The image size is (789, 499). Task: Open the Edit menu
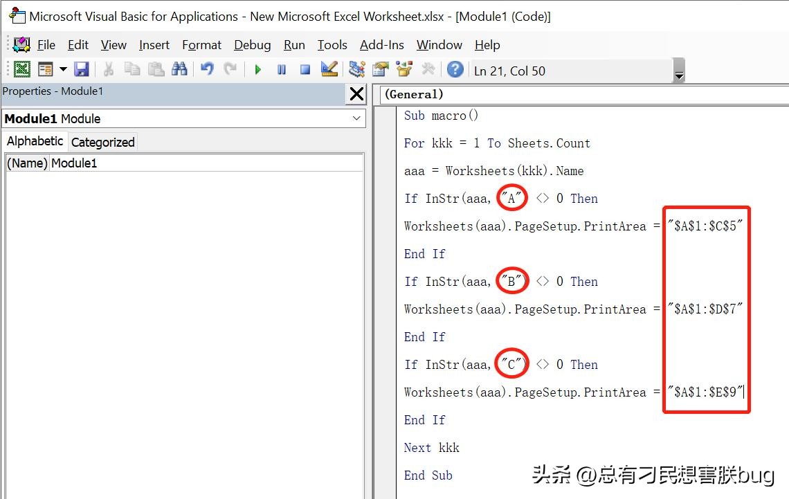(x=78, y=45)
